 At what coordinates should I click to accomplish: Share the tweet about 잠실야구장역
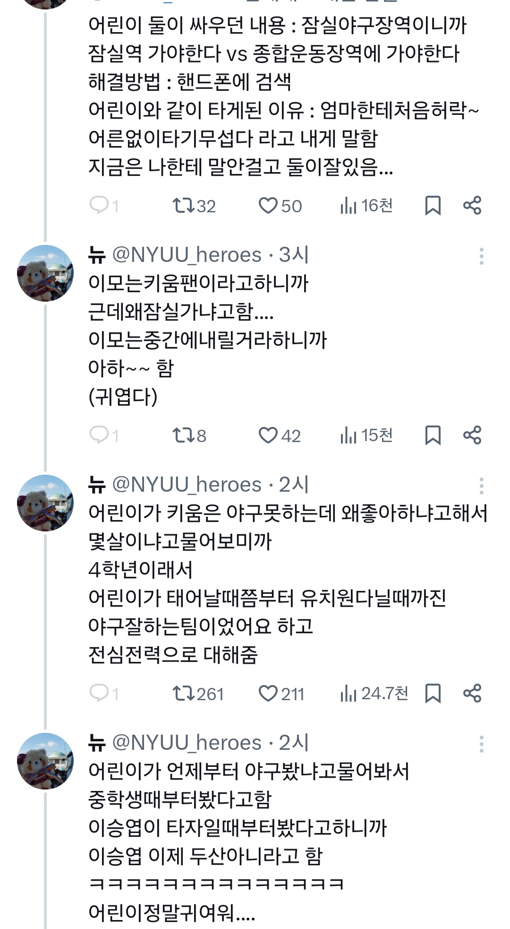coord(472,206)
